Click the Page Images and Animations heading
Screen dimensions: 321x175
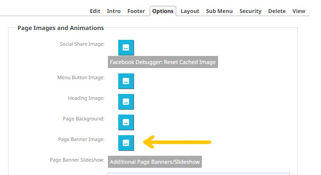tap(61, 28)
